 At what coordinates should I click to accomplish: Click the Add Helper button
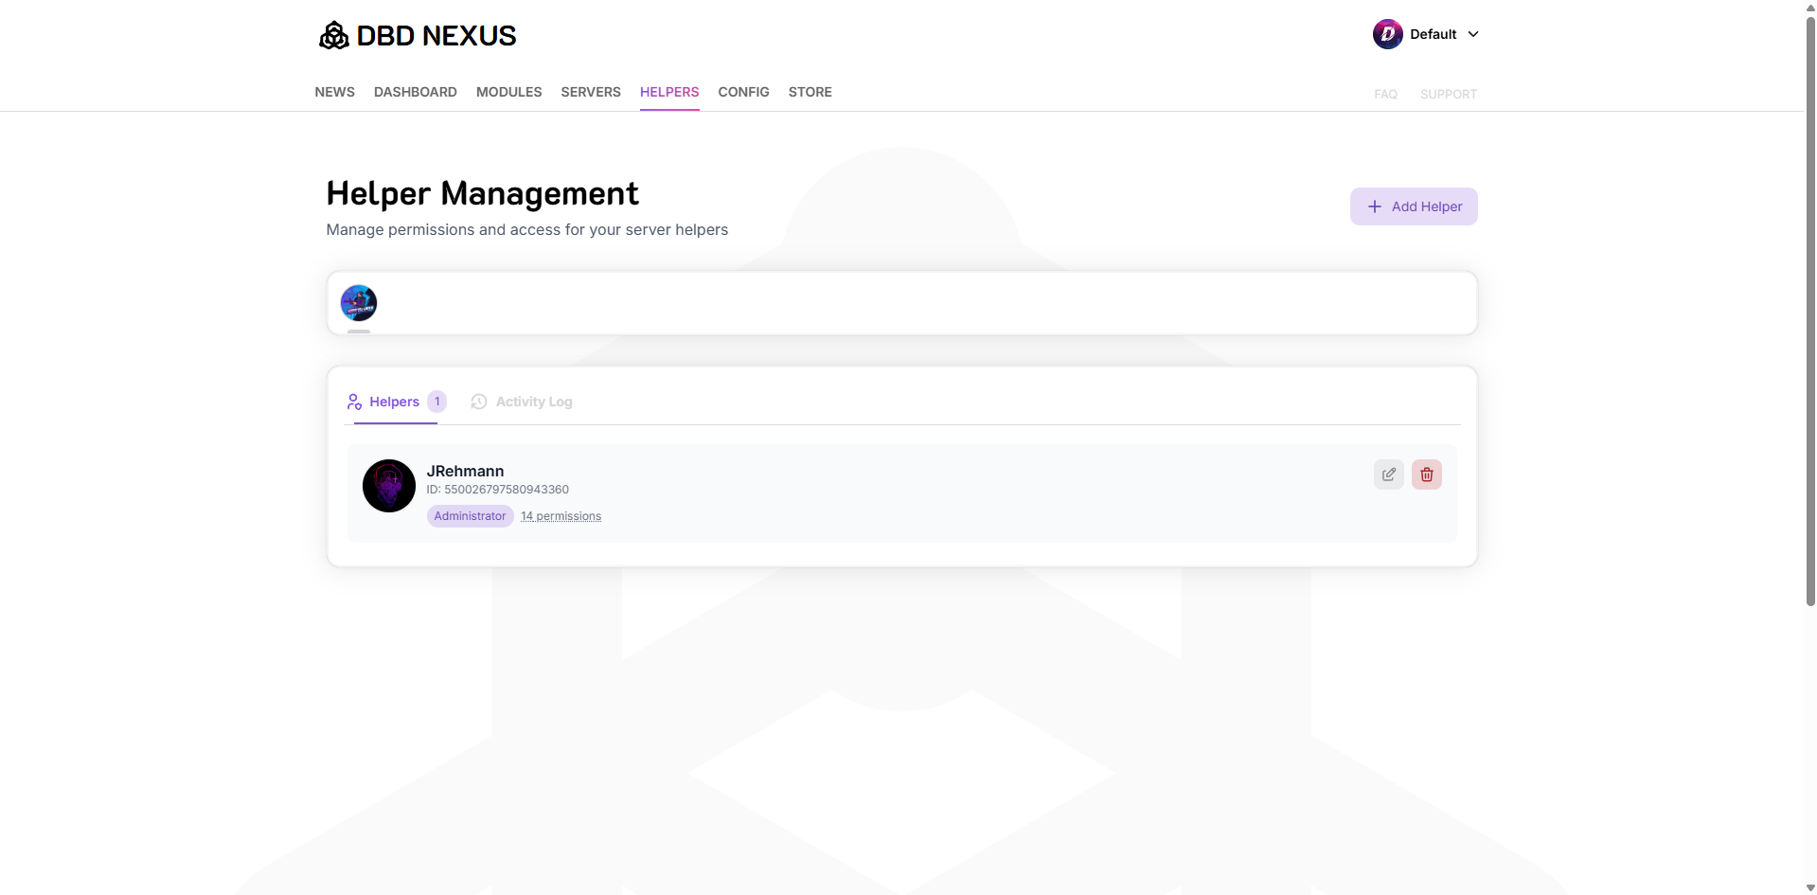(1413, 206)
